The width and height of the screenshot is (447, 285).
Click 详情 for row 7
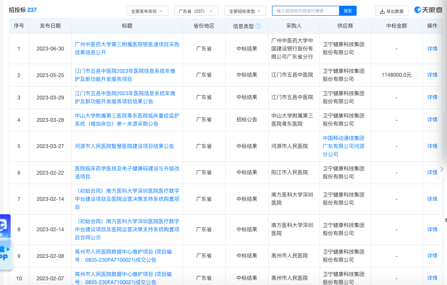432,199
